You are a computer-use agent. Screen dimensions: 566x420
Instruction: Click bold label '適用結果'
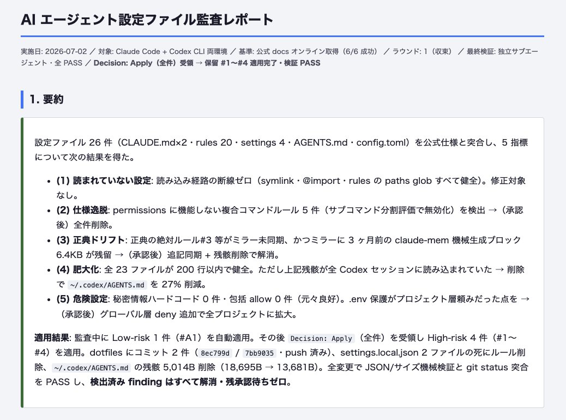52,338
